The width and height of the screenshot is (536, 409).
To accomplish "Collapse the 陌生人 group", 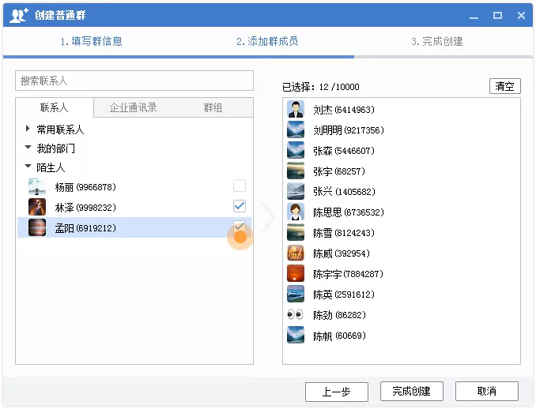I will coord(28,167).
